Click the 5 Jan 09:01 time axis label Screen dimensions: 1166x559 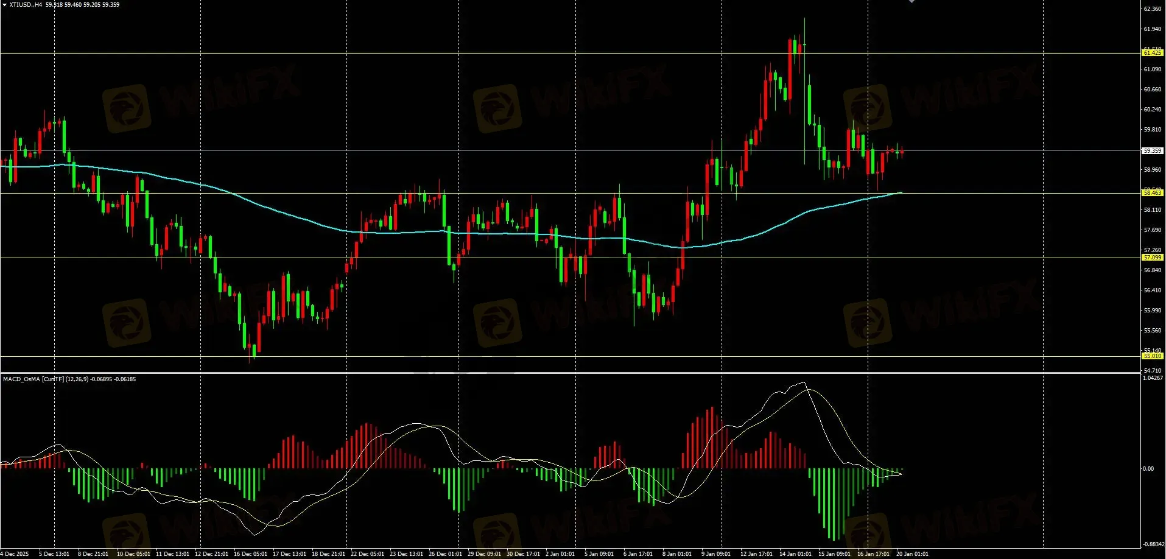click(x=599, y=554)
